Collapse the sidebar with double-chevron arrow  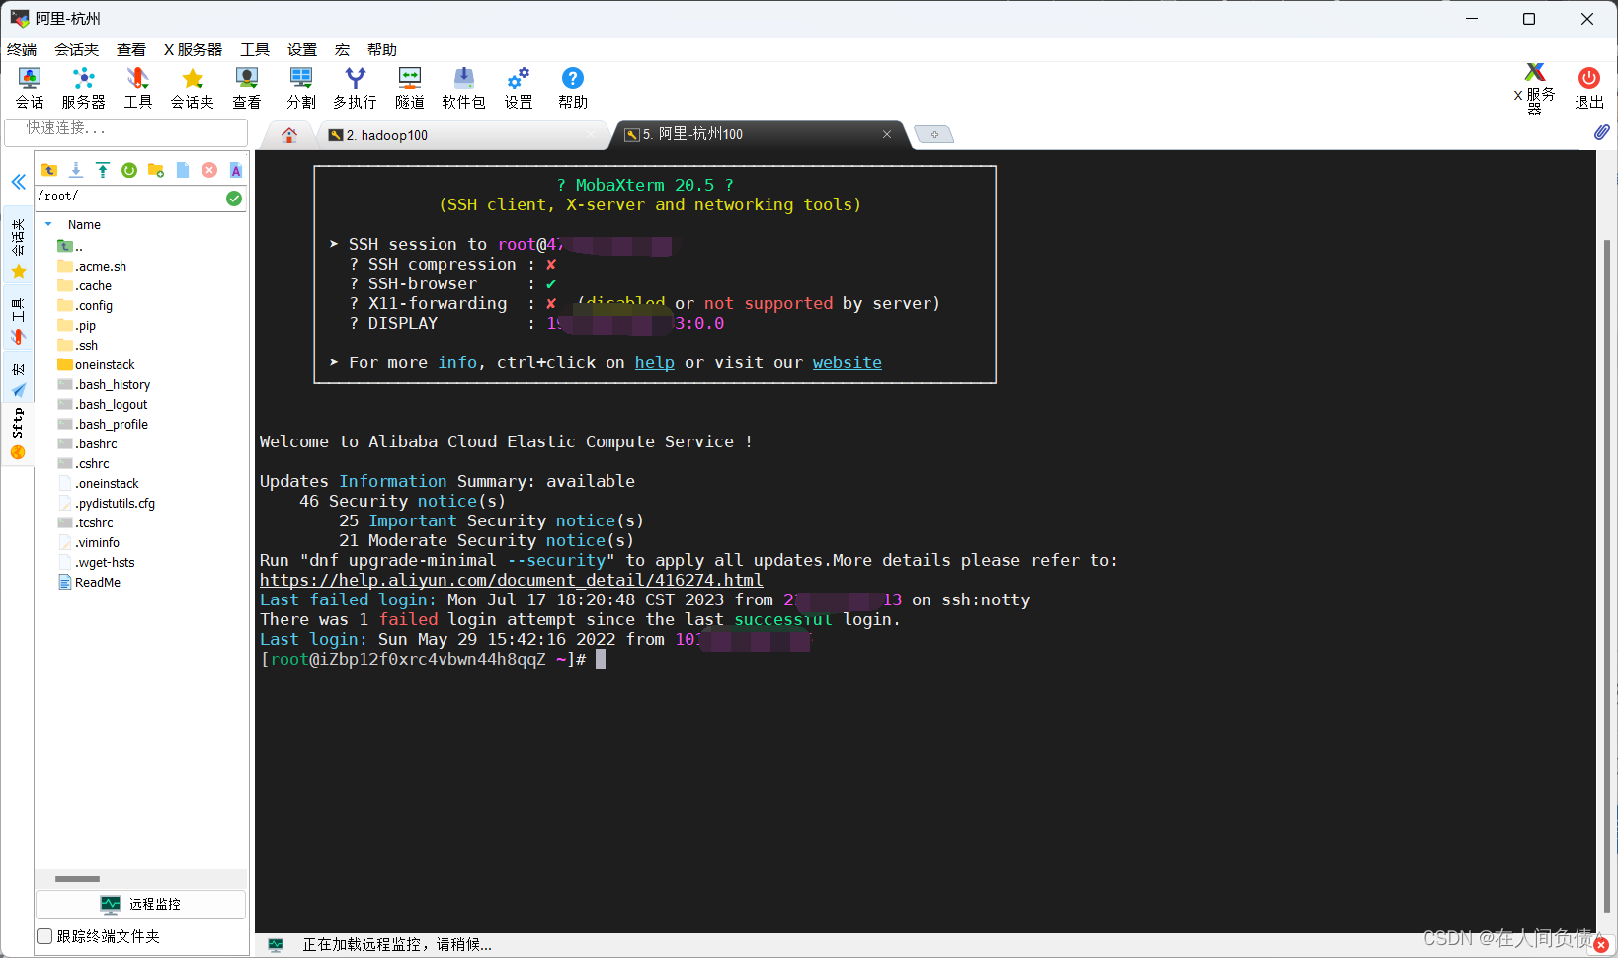click(18, 182)
